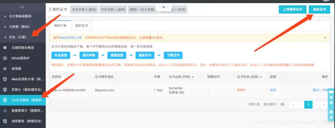
Task: Go to first page with « button
Action: (292, 105)
